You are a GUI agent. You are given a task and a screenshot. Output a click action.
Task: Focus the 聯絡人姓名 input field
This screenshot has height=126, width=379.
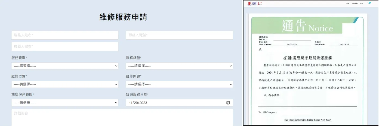[65, 35]
